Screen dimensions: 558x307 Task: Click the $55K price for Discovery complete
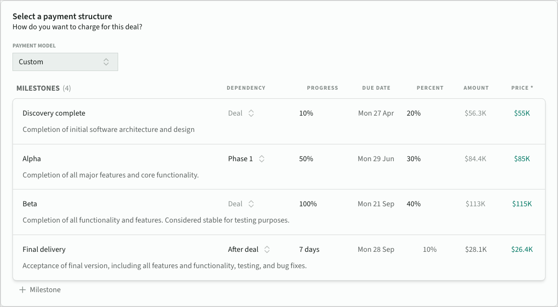pyautogui.click(x=522, y=113)
